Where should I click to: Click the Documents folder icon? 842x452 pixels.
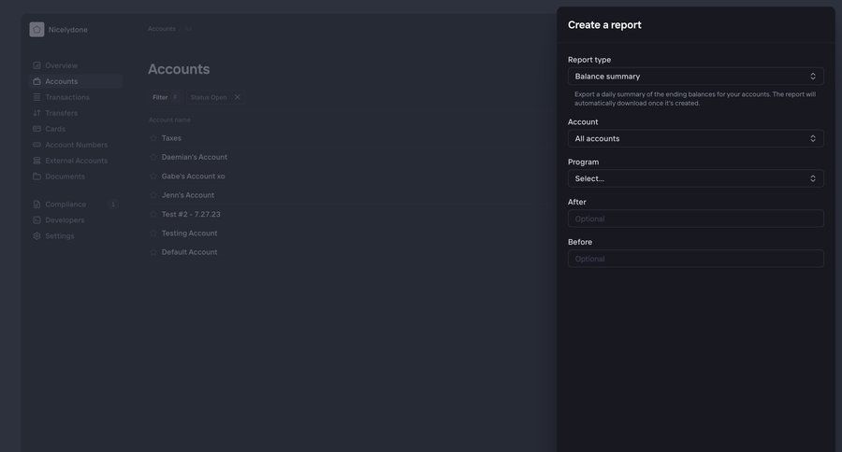click(x=36, y=177)
